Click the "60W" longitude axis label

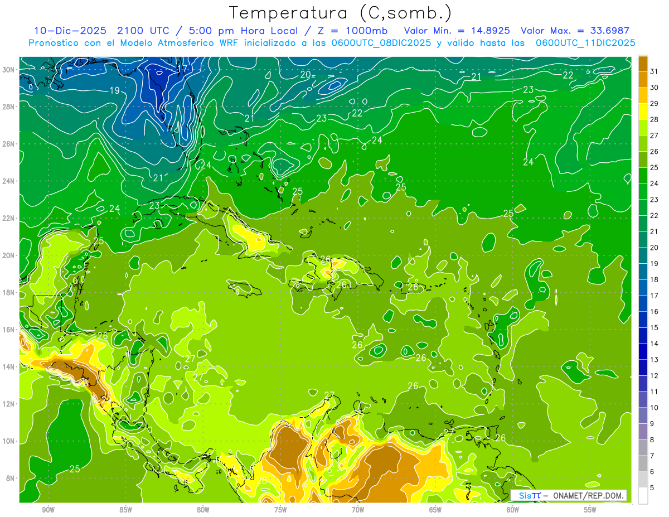click(513, 510)
